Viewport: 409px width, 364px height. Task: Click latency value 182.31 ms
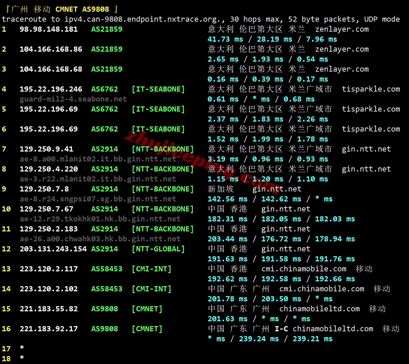tap(228, 219)
